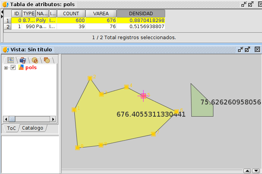This screenshot has width=262, height=174.
Task: Click the magenta crosshair vertex 5
Action: point(143,96)
